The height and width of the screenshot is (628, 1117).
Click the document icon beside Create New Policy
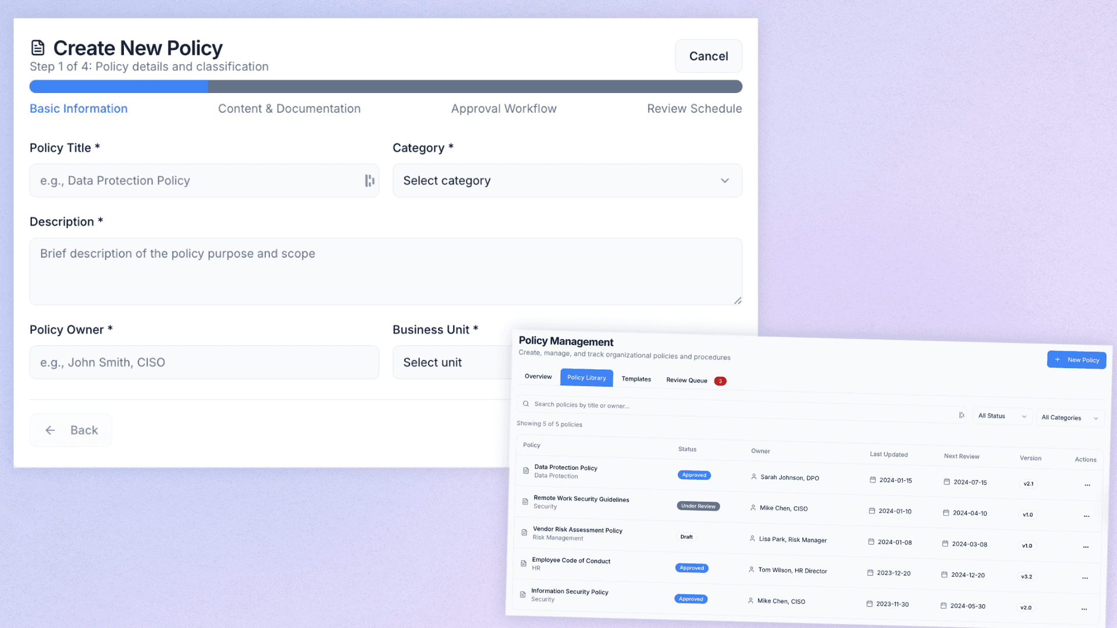click(x=38, y=48)
